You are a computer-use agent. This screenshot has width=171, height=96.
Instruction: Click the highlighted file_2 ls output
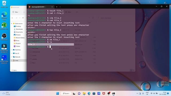(x=51, y=45)
